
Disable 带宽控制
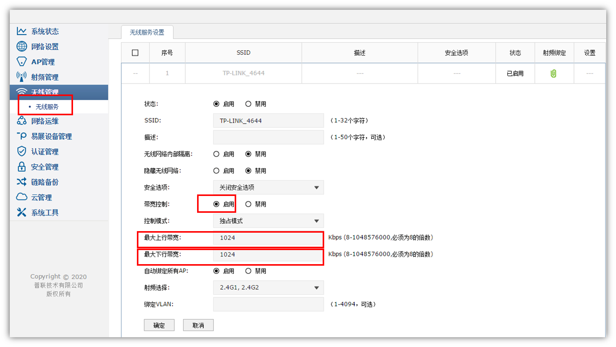tap(248, 204)
